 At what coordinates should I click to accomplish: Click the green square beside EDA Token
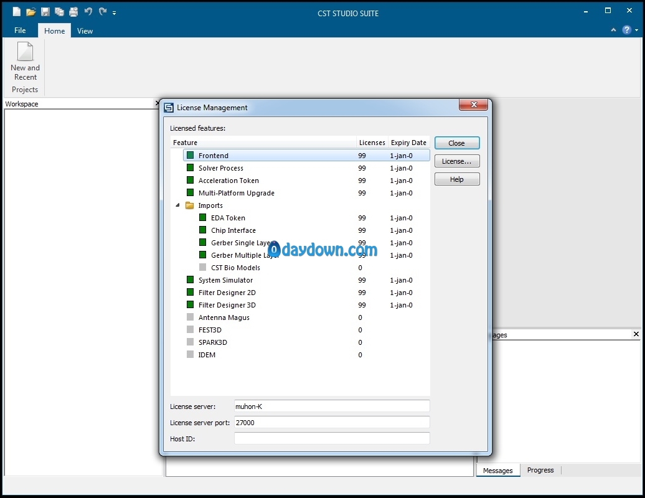point(203,217)
